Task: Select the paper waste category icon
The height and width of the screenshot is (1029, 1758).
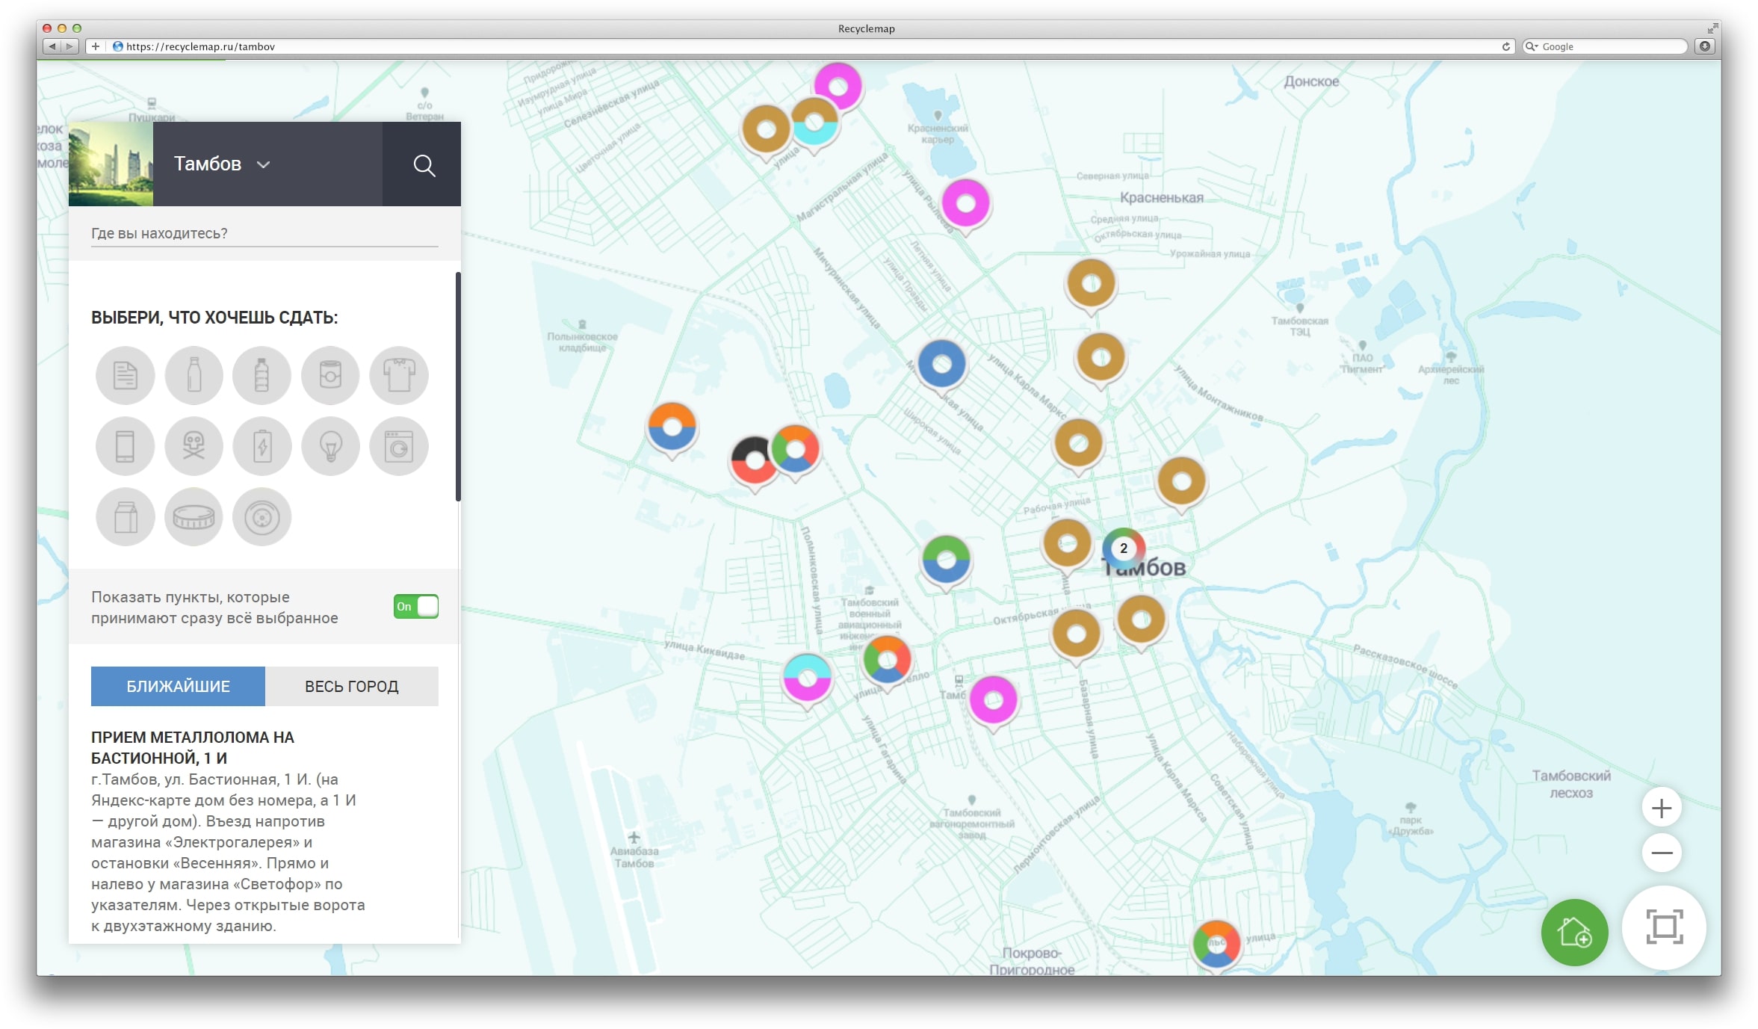Action: (x=125, y=375)
